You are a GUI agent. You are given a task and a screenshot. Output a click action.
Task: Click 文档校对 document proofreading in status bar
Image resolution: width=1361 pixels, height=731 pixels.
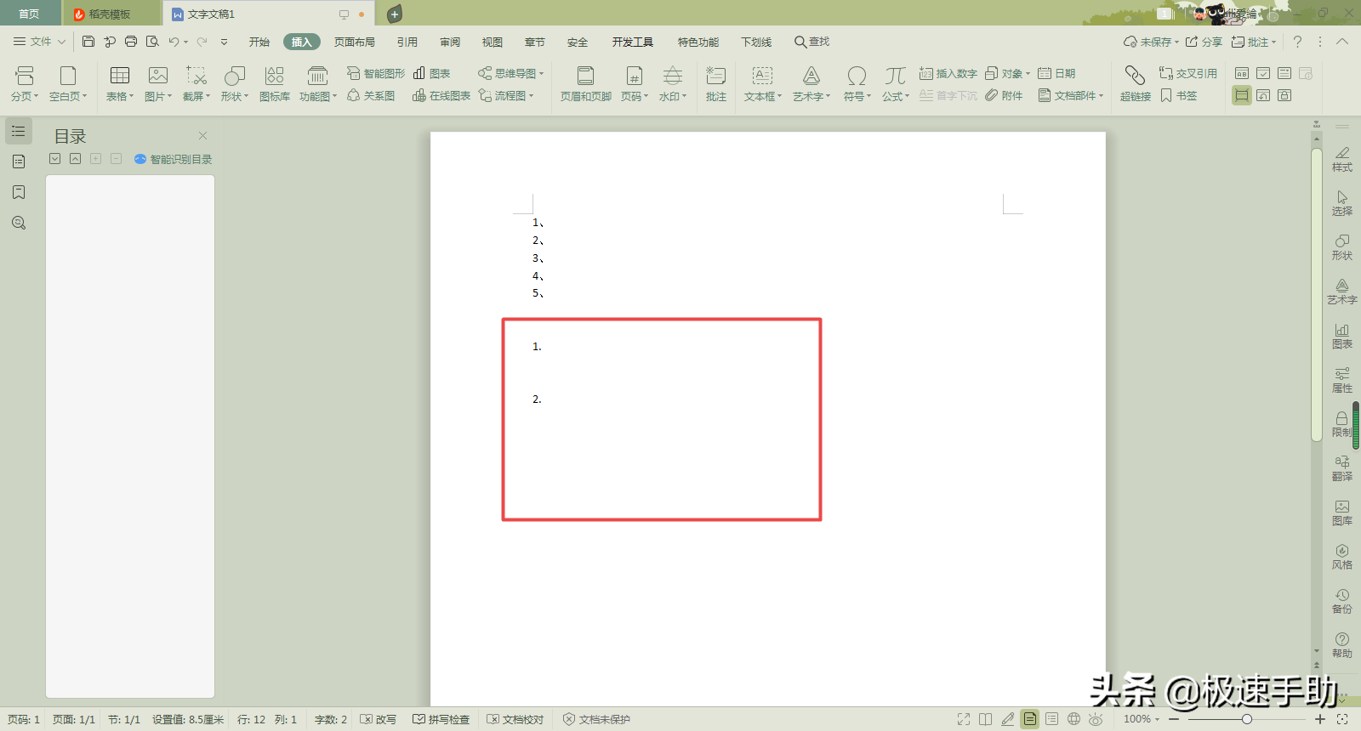(x=515, y=719)
